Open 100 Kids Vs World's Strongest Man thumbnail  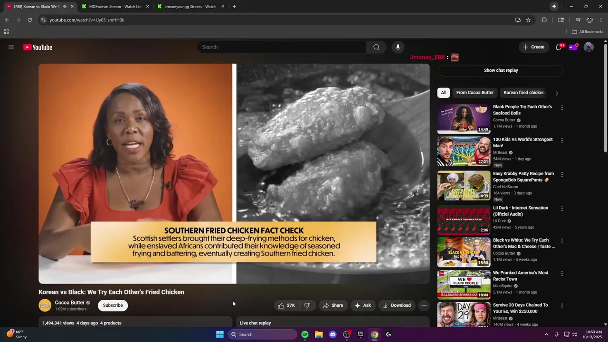[x=464, y=152]
